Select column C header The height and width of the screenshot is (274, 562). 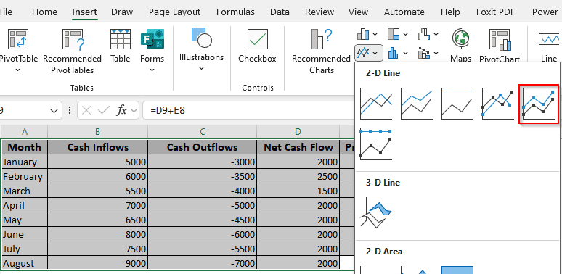202,132
